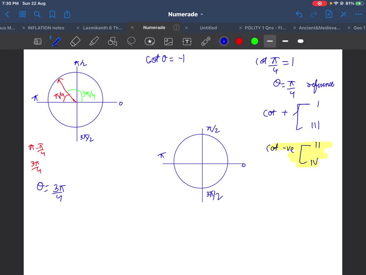
Task: Activate the Lasso selection tool
Action: [131, 41]
